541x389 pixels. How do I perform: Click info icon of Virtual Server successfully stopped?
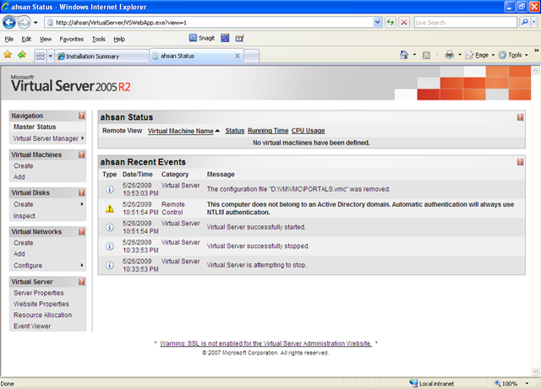[x=109, y=246]
